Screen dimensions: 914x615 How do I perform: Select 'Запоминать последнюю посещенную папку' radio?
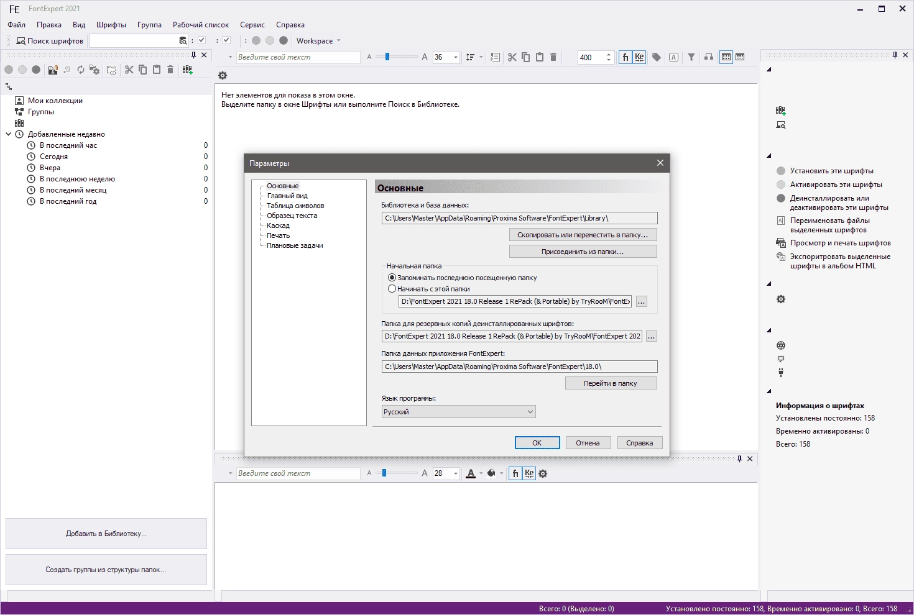click(x=392, y=278)
